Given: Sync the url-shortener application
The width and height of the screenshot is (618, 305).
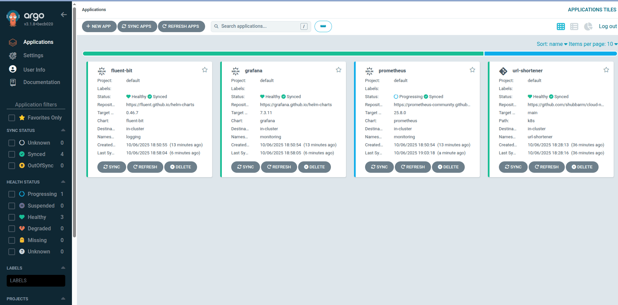Looking at the screenshot, I should pos(513,167).
